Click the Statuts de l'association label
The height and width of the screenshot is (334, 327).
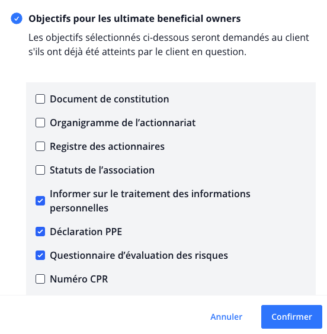pos(102,170)
